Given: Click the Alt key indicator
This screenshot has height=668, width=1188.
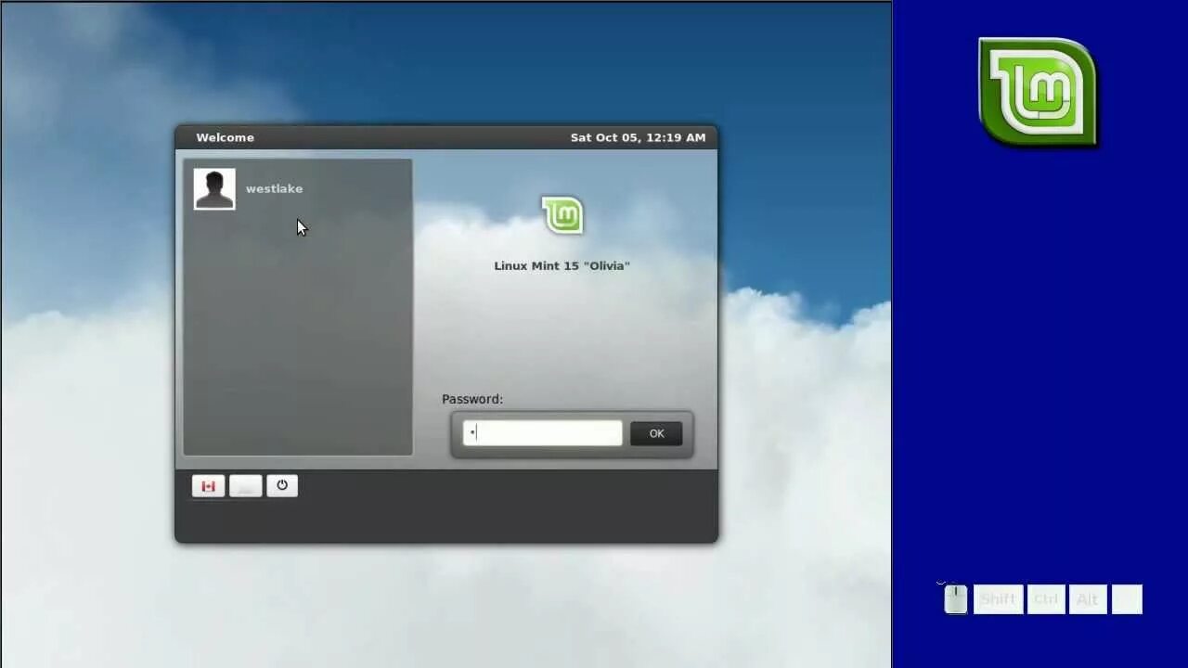Looking at the screenshot, I should click(x=1088, y=599).
